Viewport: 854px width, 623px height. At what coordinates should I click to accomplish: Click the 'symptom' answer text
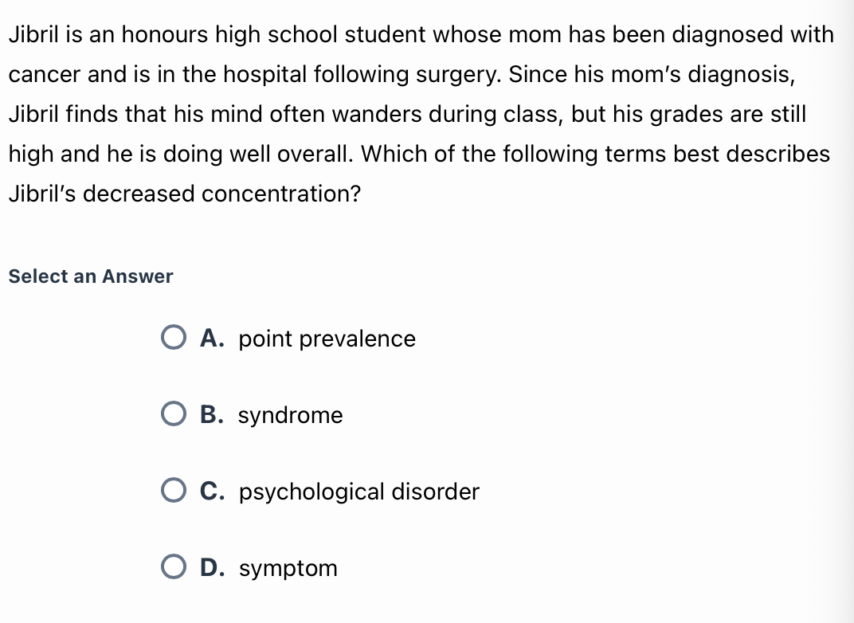(x=288, y=569)
